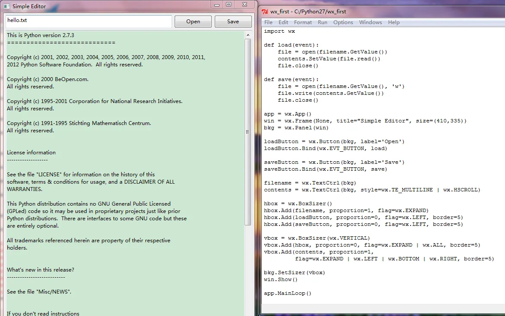
Task: Click the 'hbox.Add(saveButton, proportion=0' line
Action: [363, 224]
